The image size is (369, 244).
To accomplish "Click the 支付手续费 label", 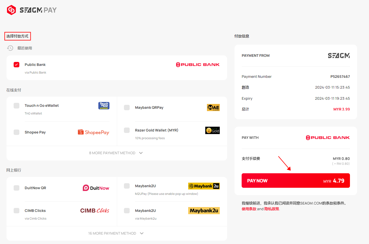I will pos(251,159).
